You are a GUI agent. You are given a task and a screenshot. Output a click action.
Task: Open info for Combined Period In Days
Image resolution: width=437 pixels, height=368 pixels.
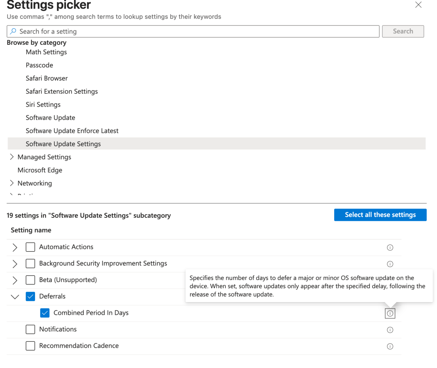point(390,313)
